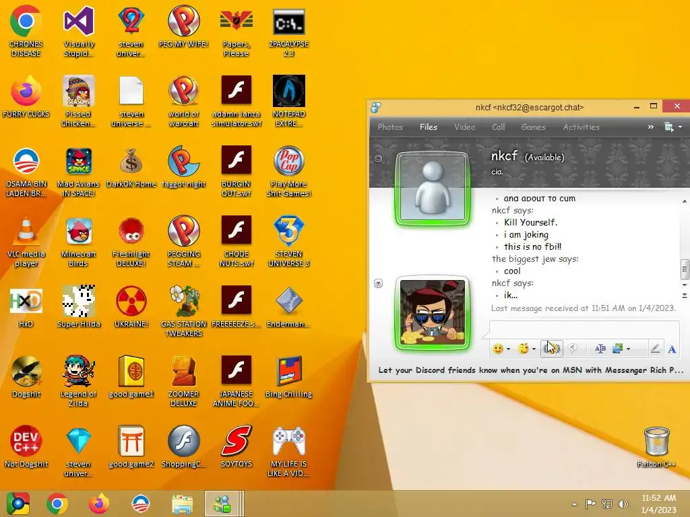Select the SOYTOYS desktop icon

click(236, 446)
